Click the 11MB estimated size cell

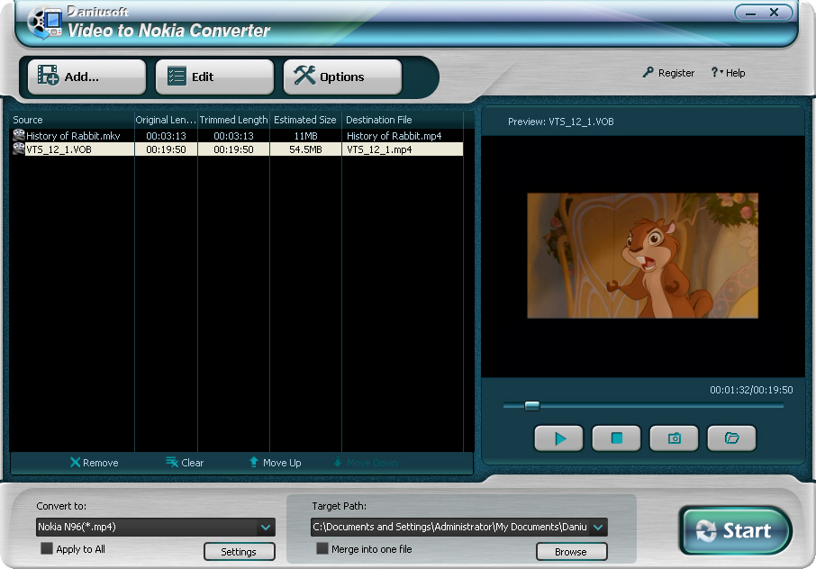305,136
